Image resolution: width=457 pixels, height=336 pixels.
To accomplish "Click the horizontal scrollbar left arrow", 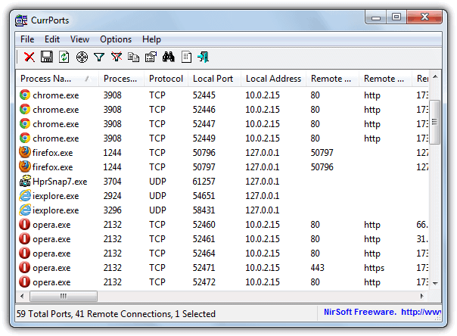I will (x=22, y=296).
